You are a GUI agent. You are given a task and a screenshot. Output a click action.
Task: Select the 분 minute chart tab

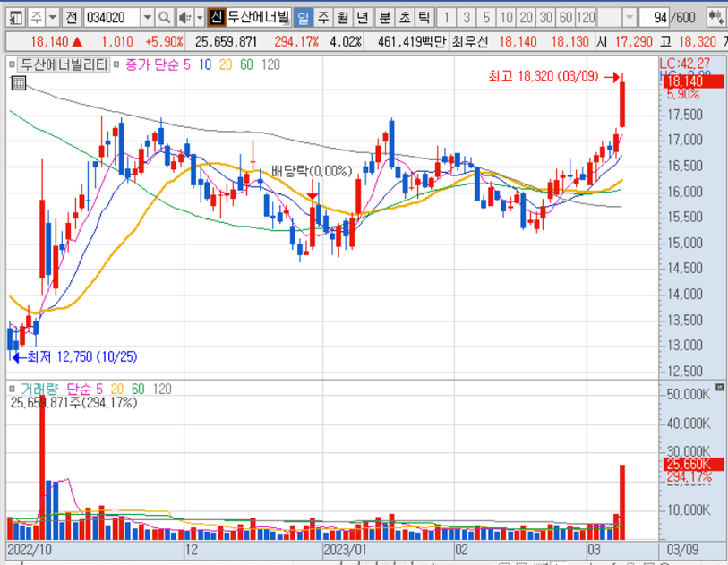coord(384,18)
